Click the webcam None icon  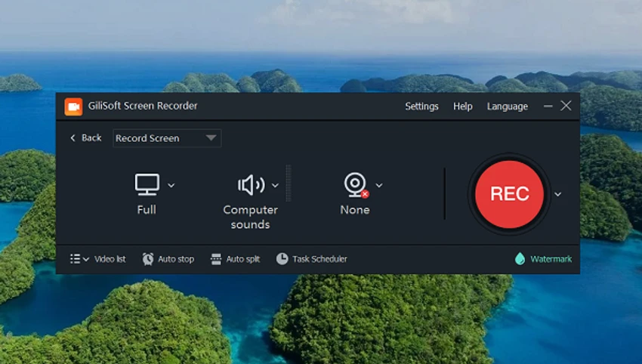tap(356, 185)
